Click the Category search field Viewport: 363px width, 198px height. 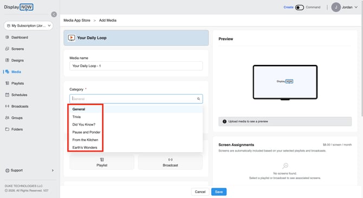tap(136, 98)
